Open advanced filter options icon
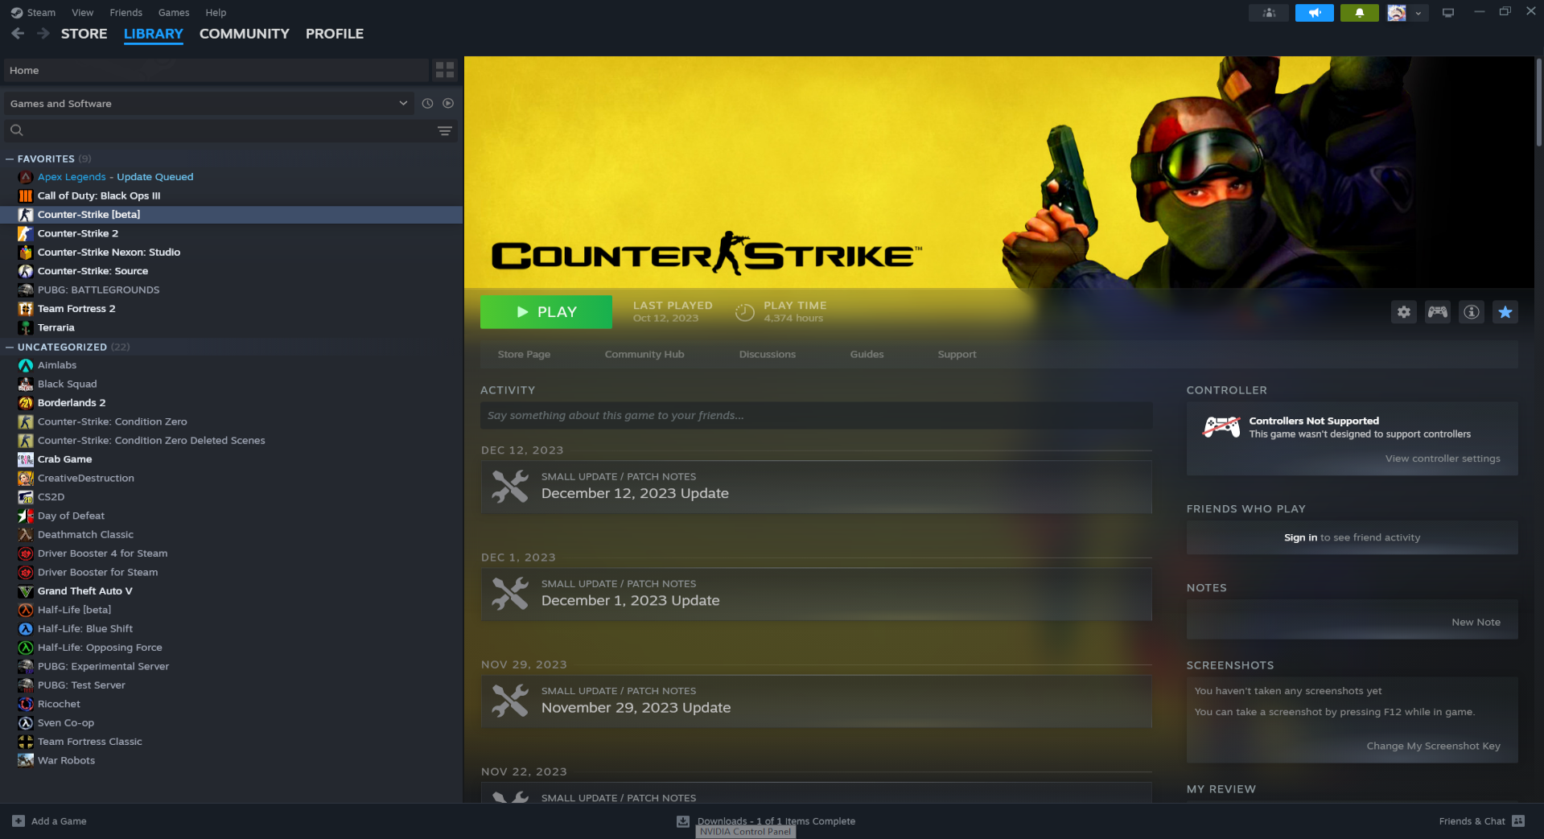Screen dimensions: 1544x839 pyautogui.click(x=444, y=130)
